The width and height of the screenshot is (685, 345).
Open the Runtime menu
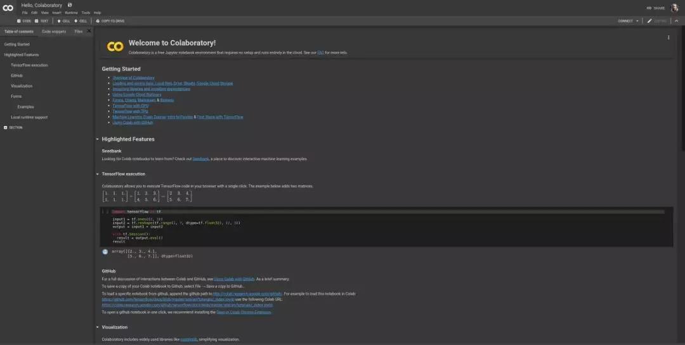tap(71, 13)
